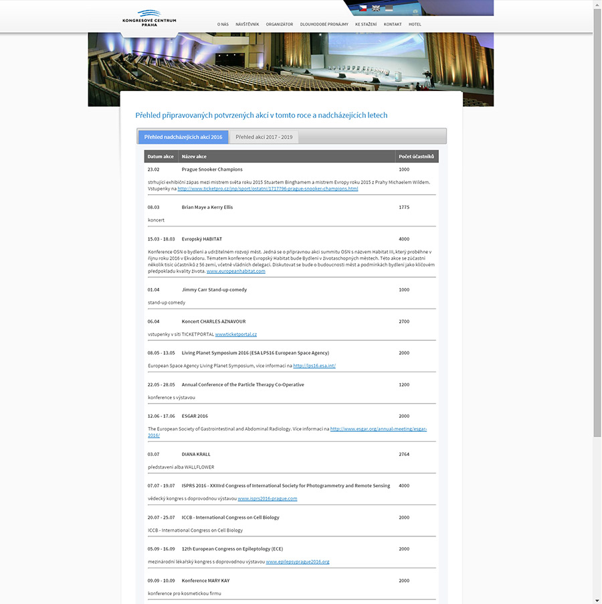Image resolution: width=602 pixels, height=604 pixels.
Task: Click attendee count 1200 for Particle Therapy conference
Action: point(404,384)
